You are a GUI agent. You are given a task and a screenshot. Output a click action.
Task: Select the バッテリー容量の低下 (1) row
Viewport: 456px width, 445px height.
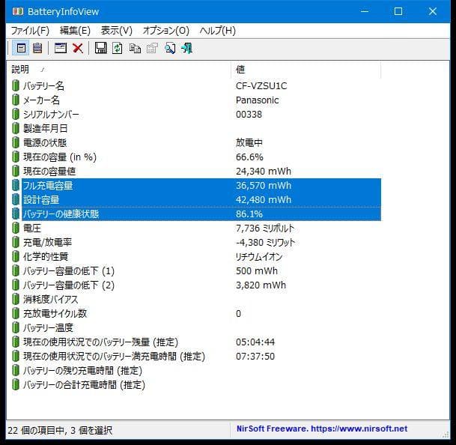pos(197,271)
